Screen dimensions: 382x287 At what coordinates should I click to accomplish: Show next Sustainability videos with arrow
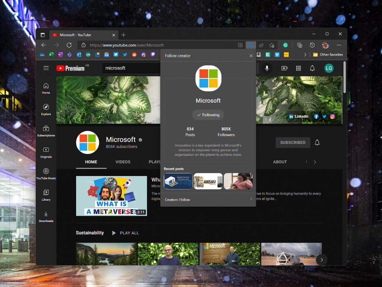pos(322,260)
